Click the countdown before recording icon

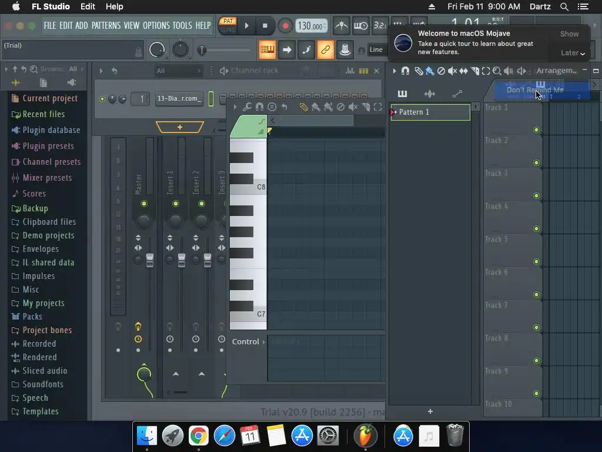(380, 26)
